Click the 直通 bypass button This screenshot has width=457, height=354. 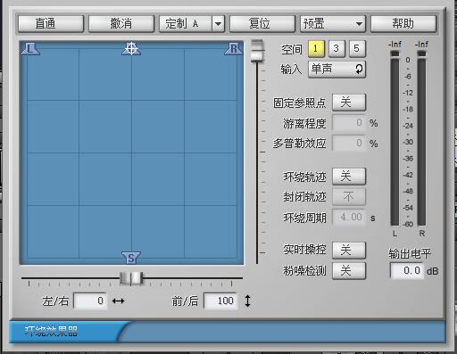point(51,23)
